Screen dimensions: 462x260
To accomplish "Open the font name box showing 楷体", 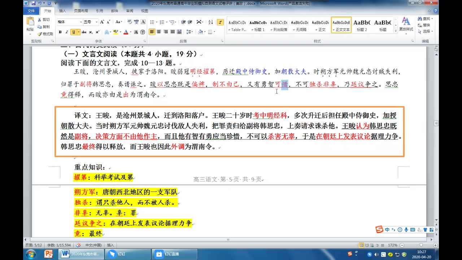I will click(x=70, y=22).
